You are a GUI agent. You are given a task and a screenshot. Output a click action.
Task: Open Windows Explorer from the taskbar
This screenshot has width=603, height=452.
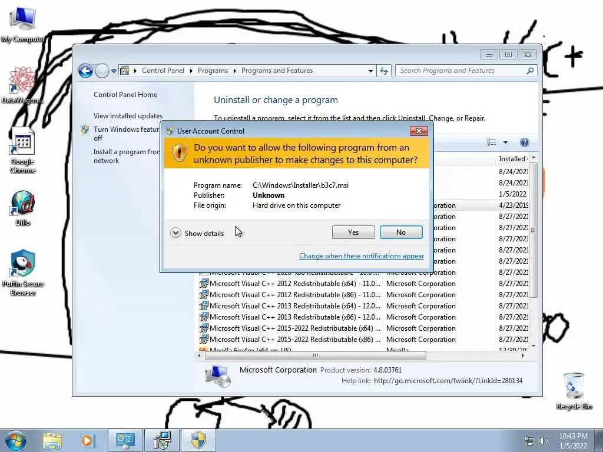click(x=52, y=440)
